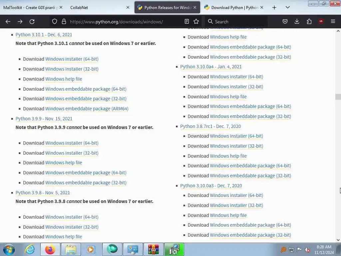Open Python 3.10.1 - Dec. 6, 2021 release

44,35
